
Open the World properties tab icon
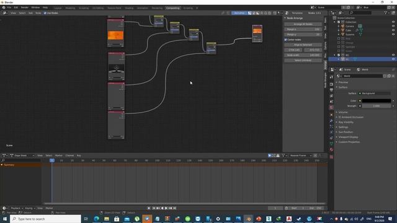tap(331, 107)
